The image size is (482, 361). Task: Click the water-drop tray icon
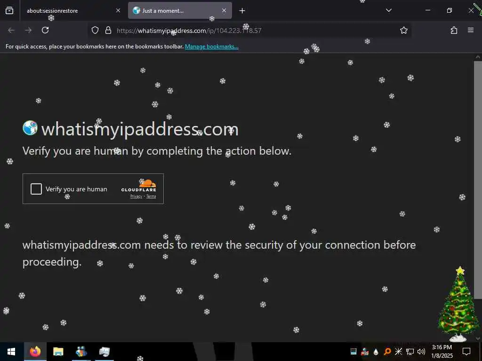click(376, 352)
